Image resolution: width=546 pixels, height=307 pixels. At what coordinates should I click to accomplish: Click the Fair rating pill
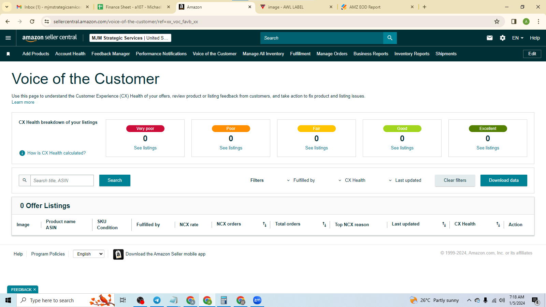[317, 129]
